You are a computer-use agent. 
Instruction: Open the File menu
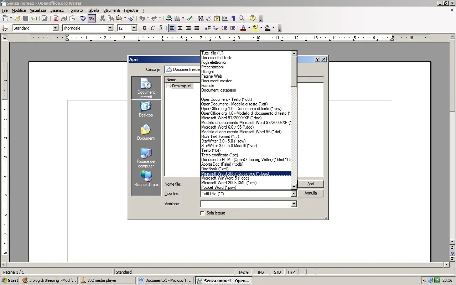point(5,10)
